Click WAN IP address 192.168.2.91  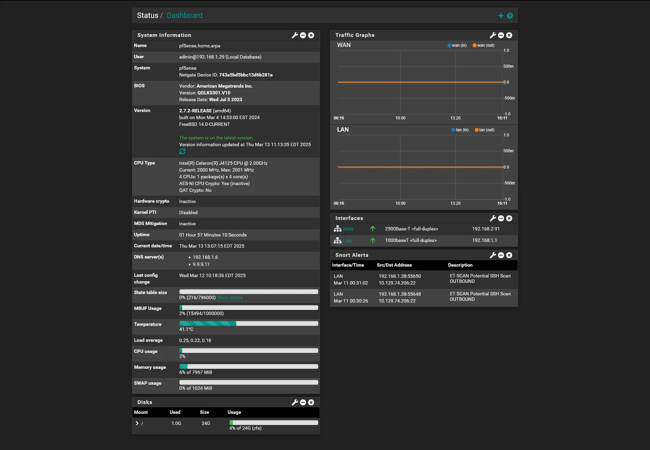pyautogui.click(x=486, y=229)
